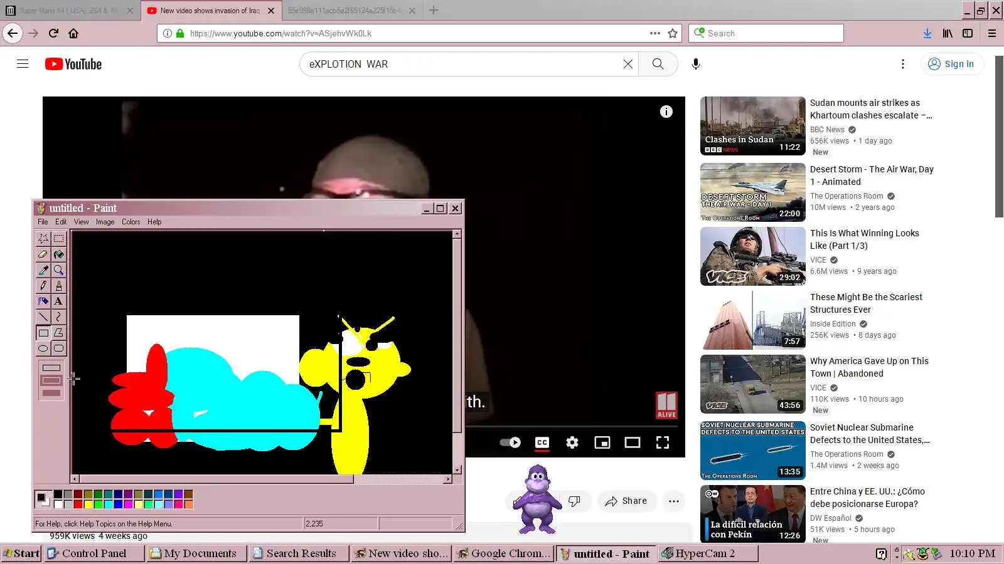1004x564 pixels.
Task: Choose the Curve tool in Paint
Action: pos(58,317)
